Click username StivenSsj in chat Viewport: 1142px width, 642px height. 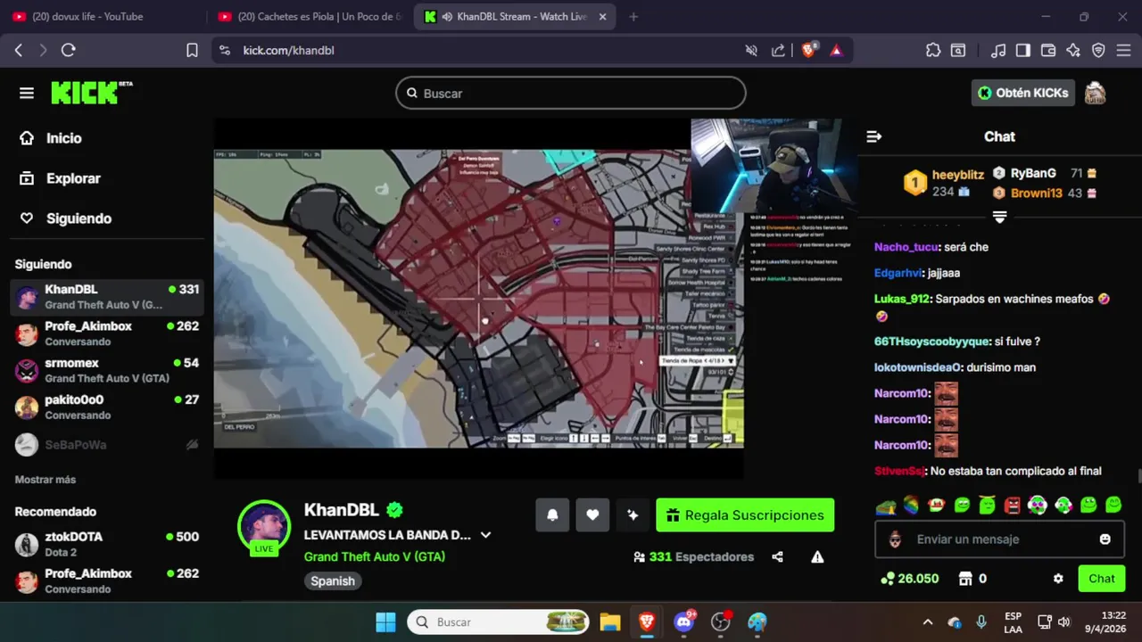point(899,471)
